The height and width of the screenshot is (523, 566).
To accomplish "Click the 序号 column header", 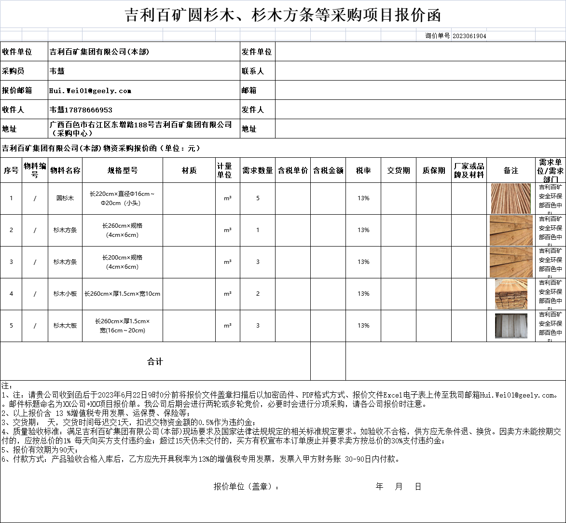I will pyautogui.click(x=11, y=170).
